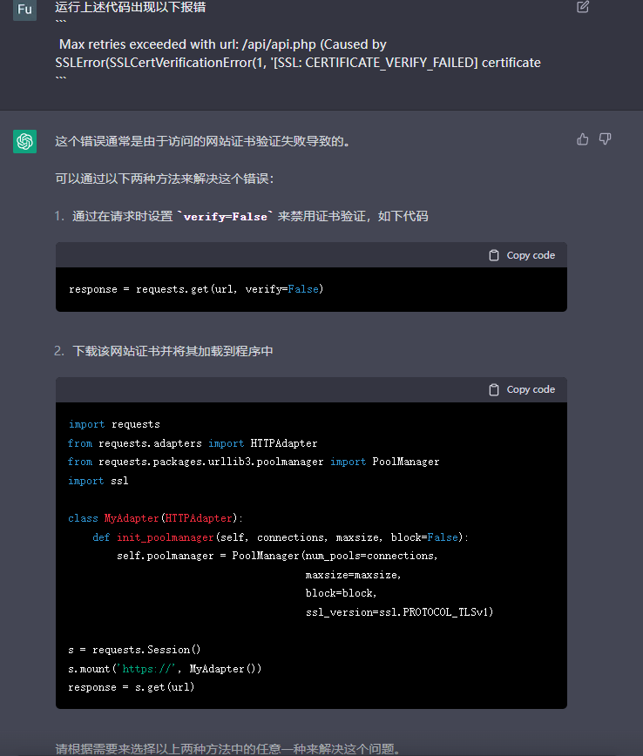The height and width of the screenshot is (756, 643).
Task: Click the thumbs down icon
Action: click(x=605, y=139)
